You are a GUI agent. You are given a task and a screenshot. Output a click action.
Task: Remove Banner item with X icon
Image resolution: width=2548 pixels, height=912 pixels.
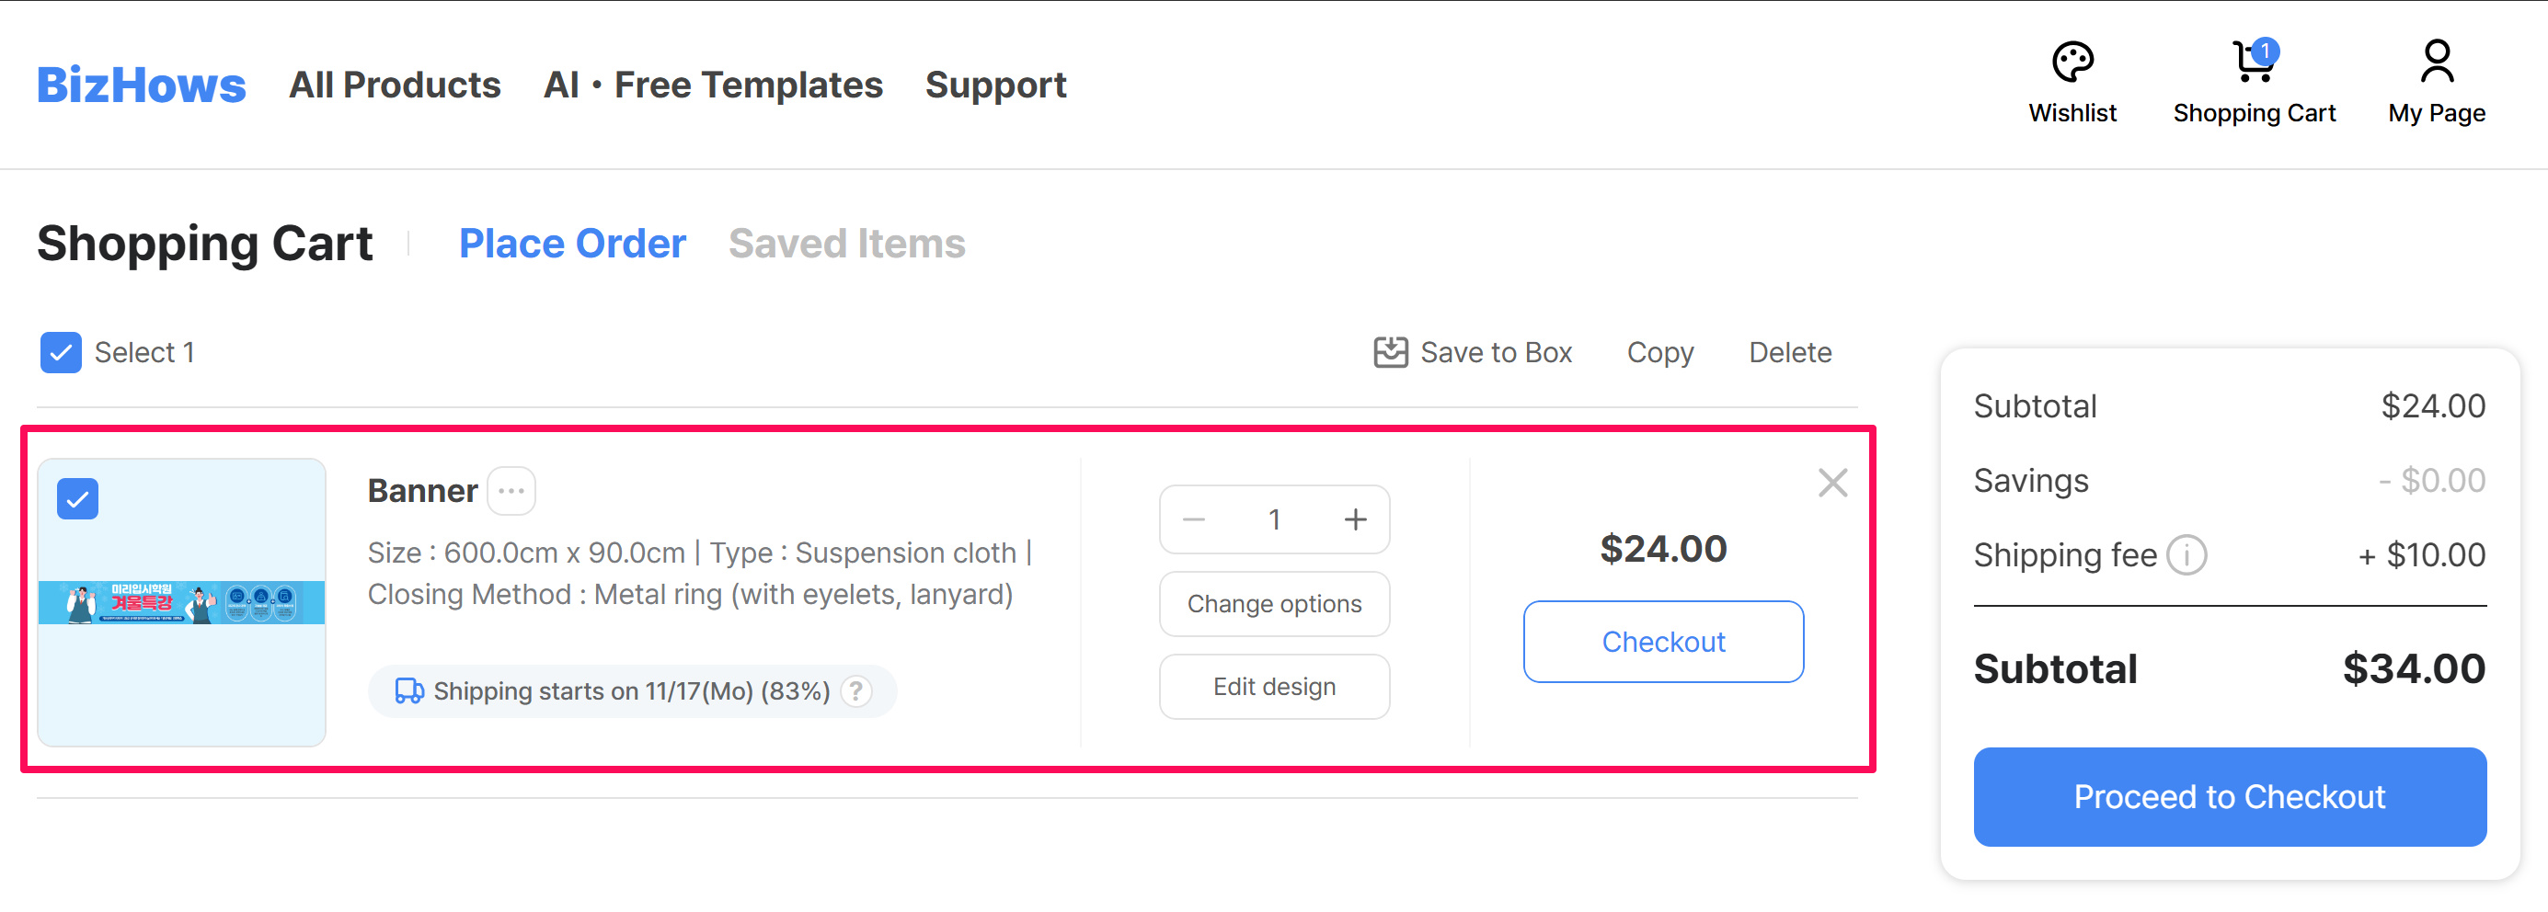(x=1831, y=484)
